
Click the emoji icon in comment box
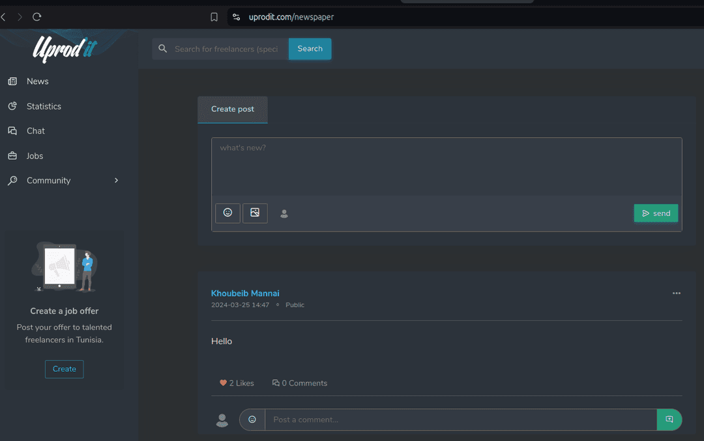point(252,419)
